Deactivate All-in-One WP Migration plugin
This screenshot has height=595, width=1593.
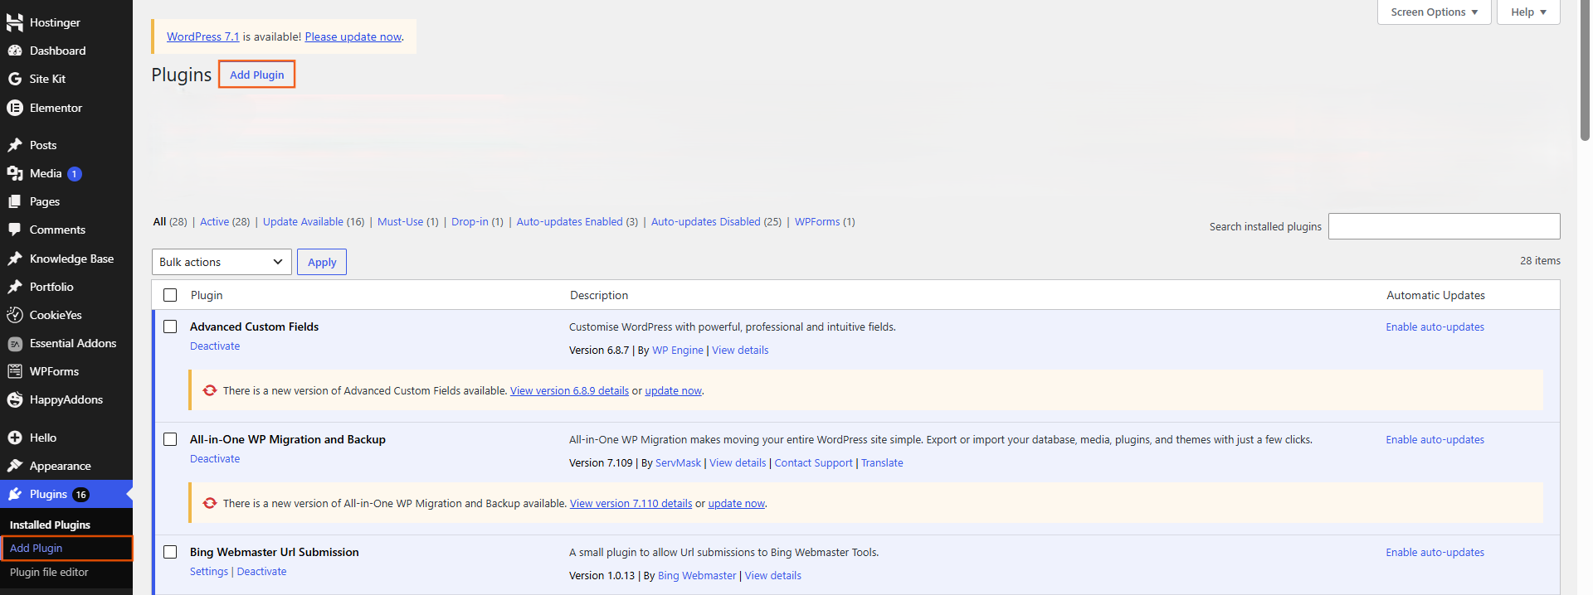click(x=215, y=458)
